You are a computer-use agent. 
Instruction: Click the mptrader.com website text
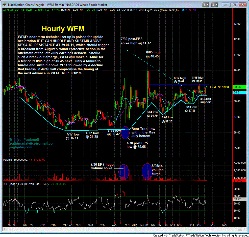[x=21, y=147]
